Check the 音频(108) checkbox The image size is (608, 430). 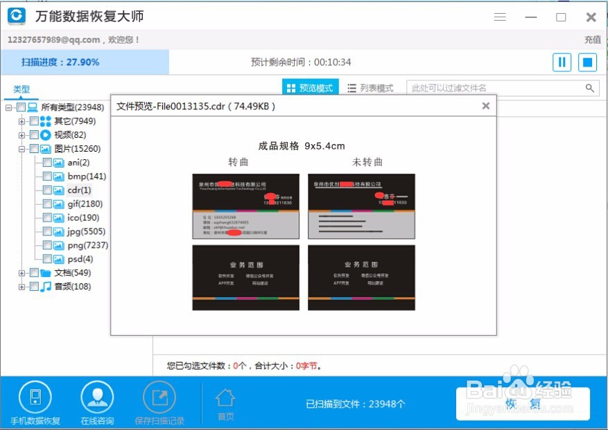(34, 287)
